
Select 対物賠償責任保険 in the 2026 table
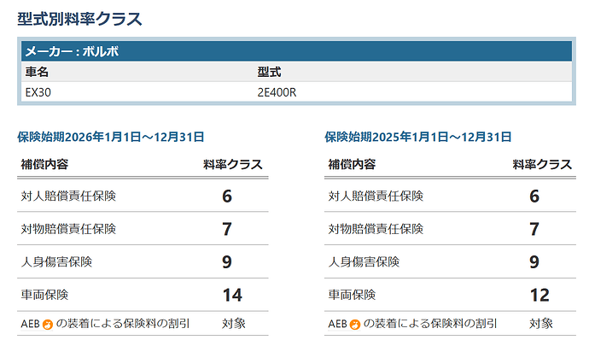coord(68,229)
